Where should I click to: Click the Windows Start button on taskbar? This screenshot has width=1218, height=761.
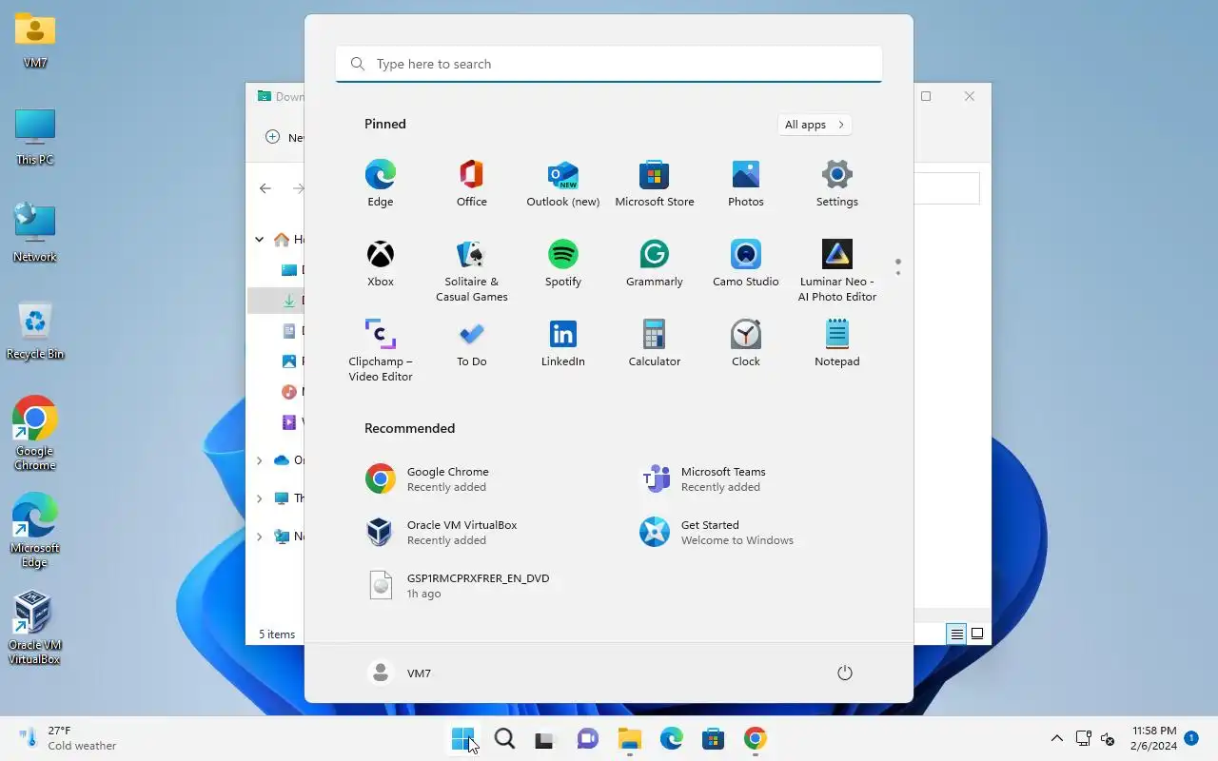(x=462, y=738)
